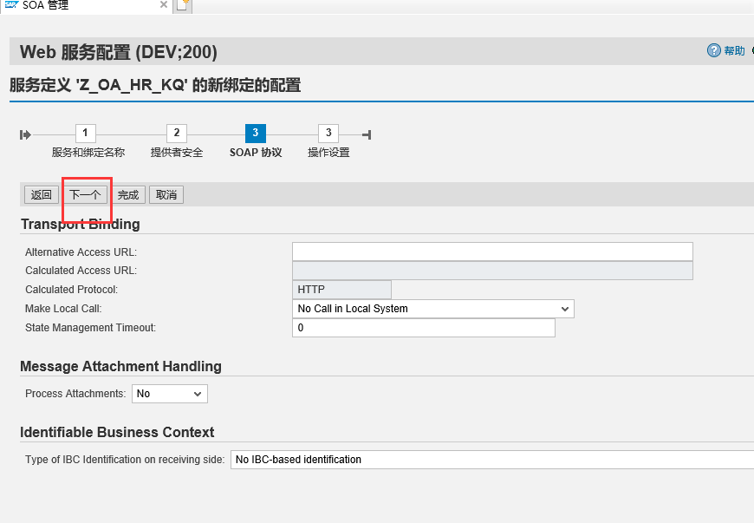Click the 下一个 (Next) button
The image size is (754, 523).
click(x=85, y=195)
